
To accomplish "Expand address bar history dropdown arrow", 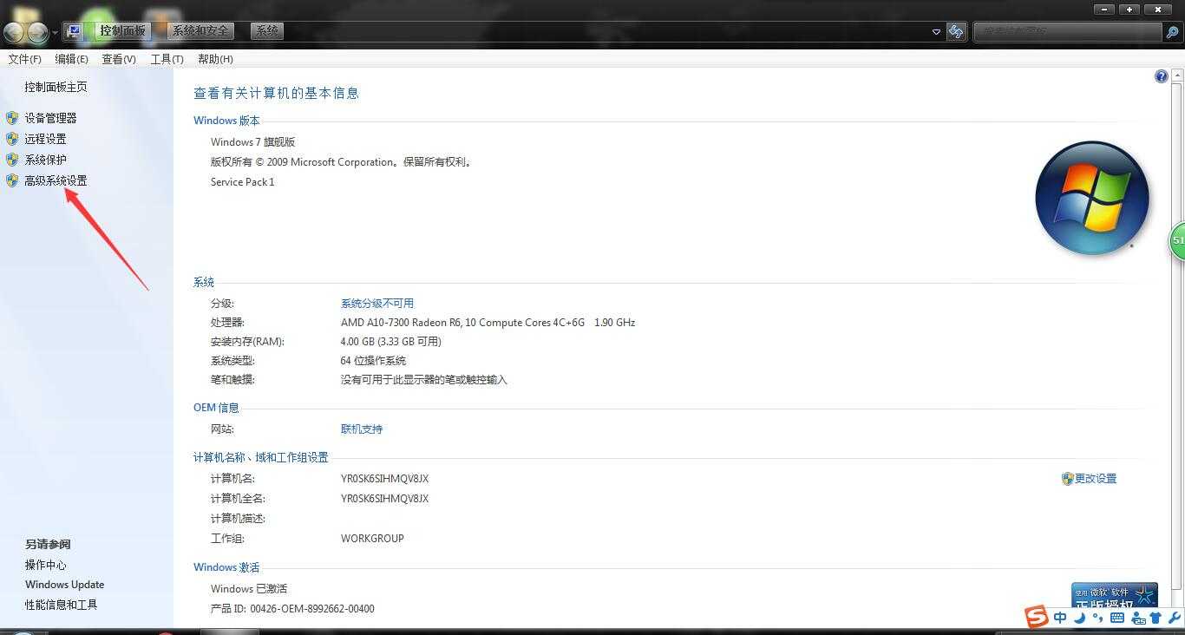I will coord(936,32).
